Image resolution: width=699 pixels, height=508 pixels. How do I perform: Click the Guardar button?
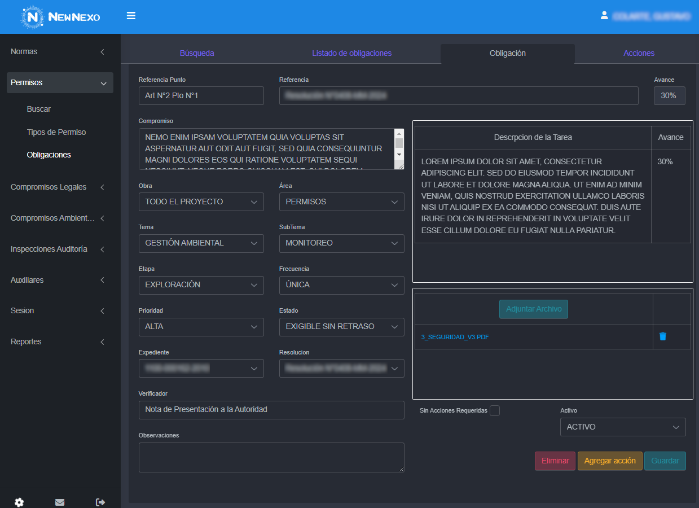[665, 461]
